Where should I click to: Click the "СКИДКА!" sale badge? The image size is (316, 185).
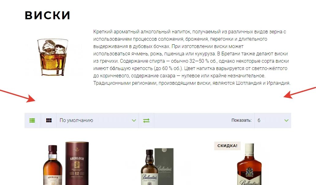point(227,146)
